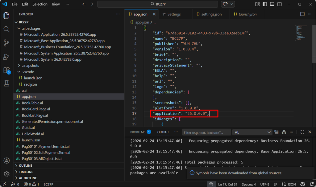The image size is (316, 187).
Task: Click the output Filter input field
Action: (206, 132)
